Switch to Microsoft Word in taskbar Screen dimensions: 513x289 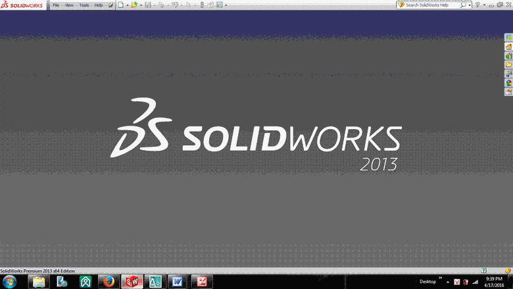tap(177, 282)
